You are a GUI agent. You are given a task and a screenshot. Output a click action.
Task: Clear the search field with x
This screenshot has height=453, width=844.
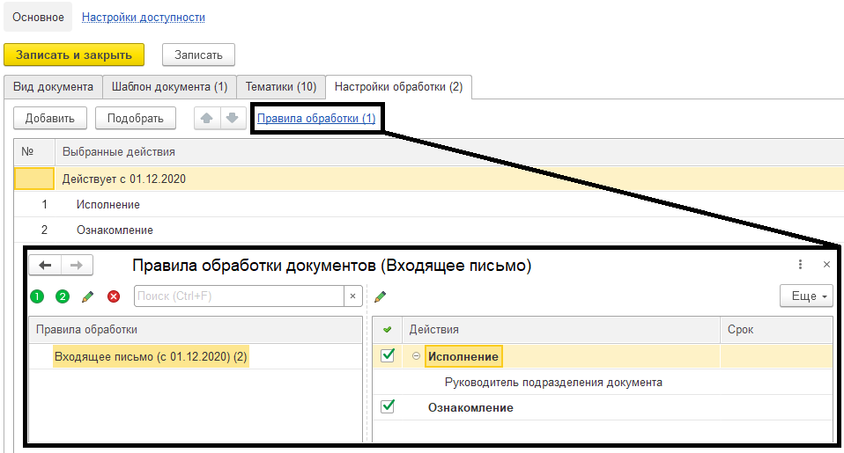(352, 296)
